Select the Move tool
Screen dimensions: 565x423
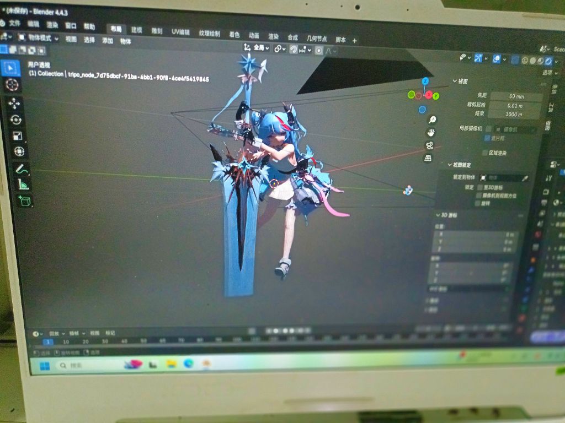14,104
